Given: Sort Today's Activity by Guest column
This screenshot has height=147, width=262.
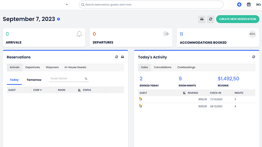Looking at the screenshot, I should (184, 93).
